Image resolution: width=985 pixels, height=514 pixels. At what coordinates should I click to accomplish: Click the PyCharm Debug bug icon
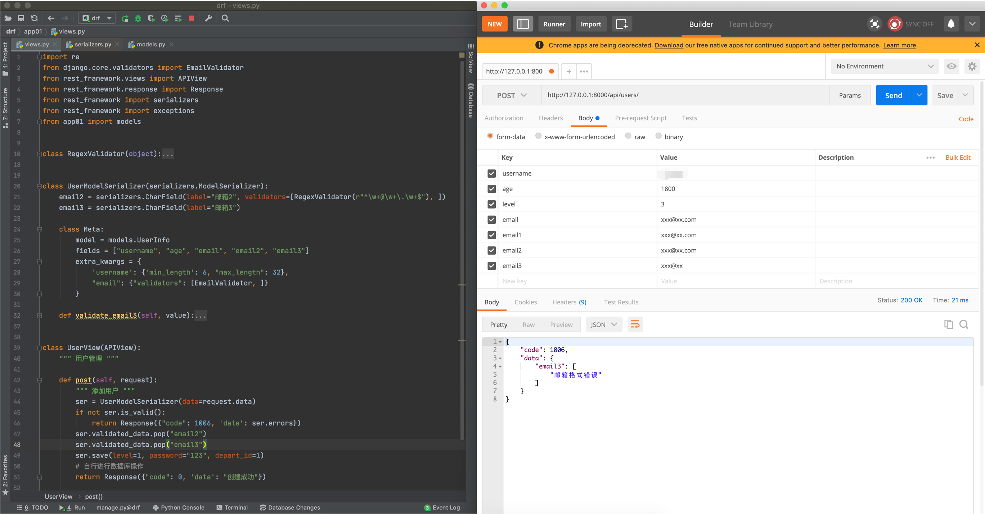point(138,18)
